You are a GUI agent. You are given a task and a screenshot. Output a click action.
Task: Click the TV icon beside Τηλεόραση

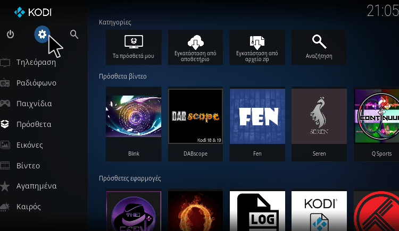click(x=5, y=62)
